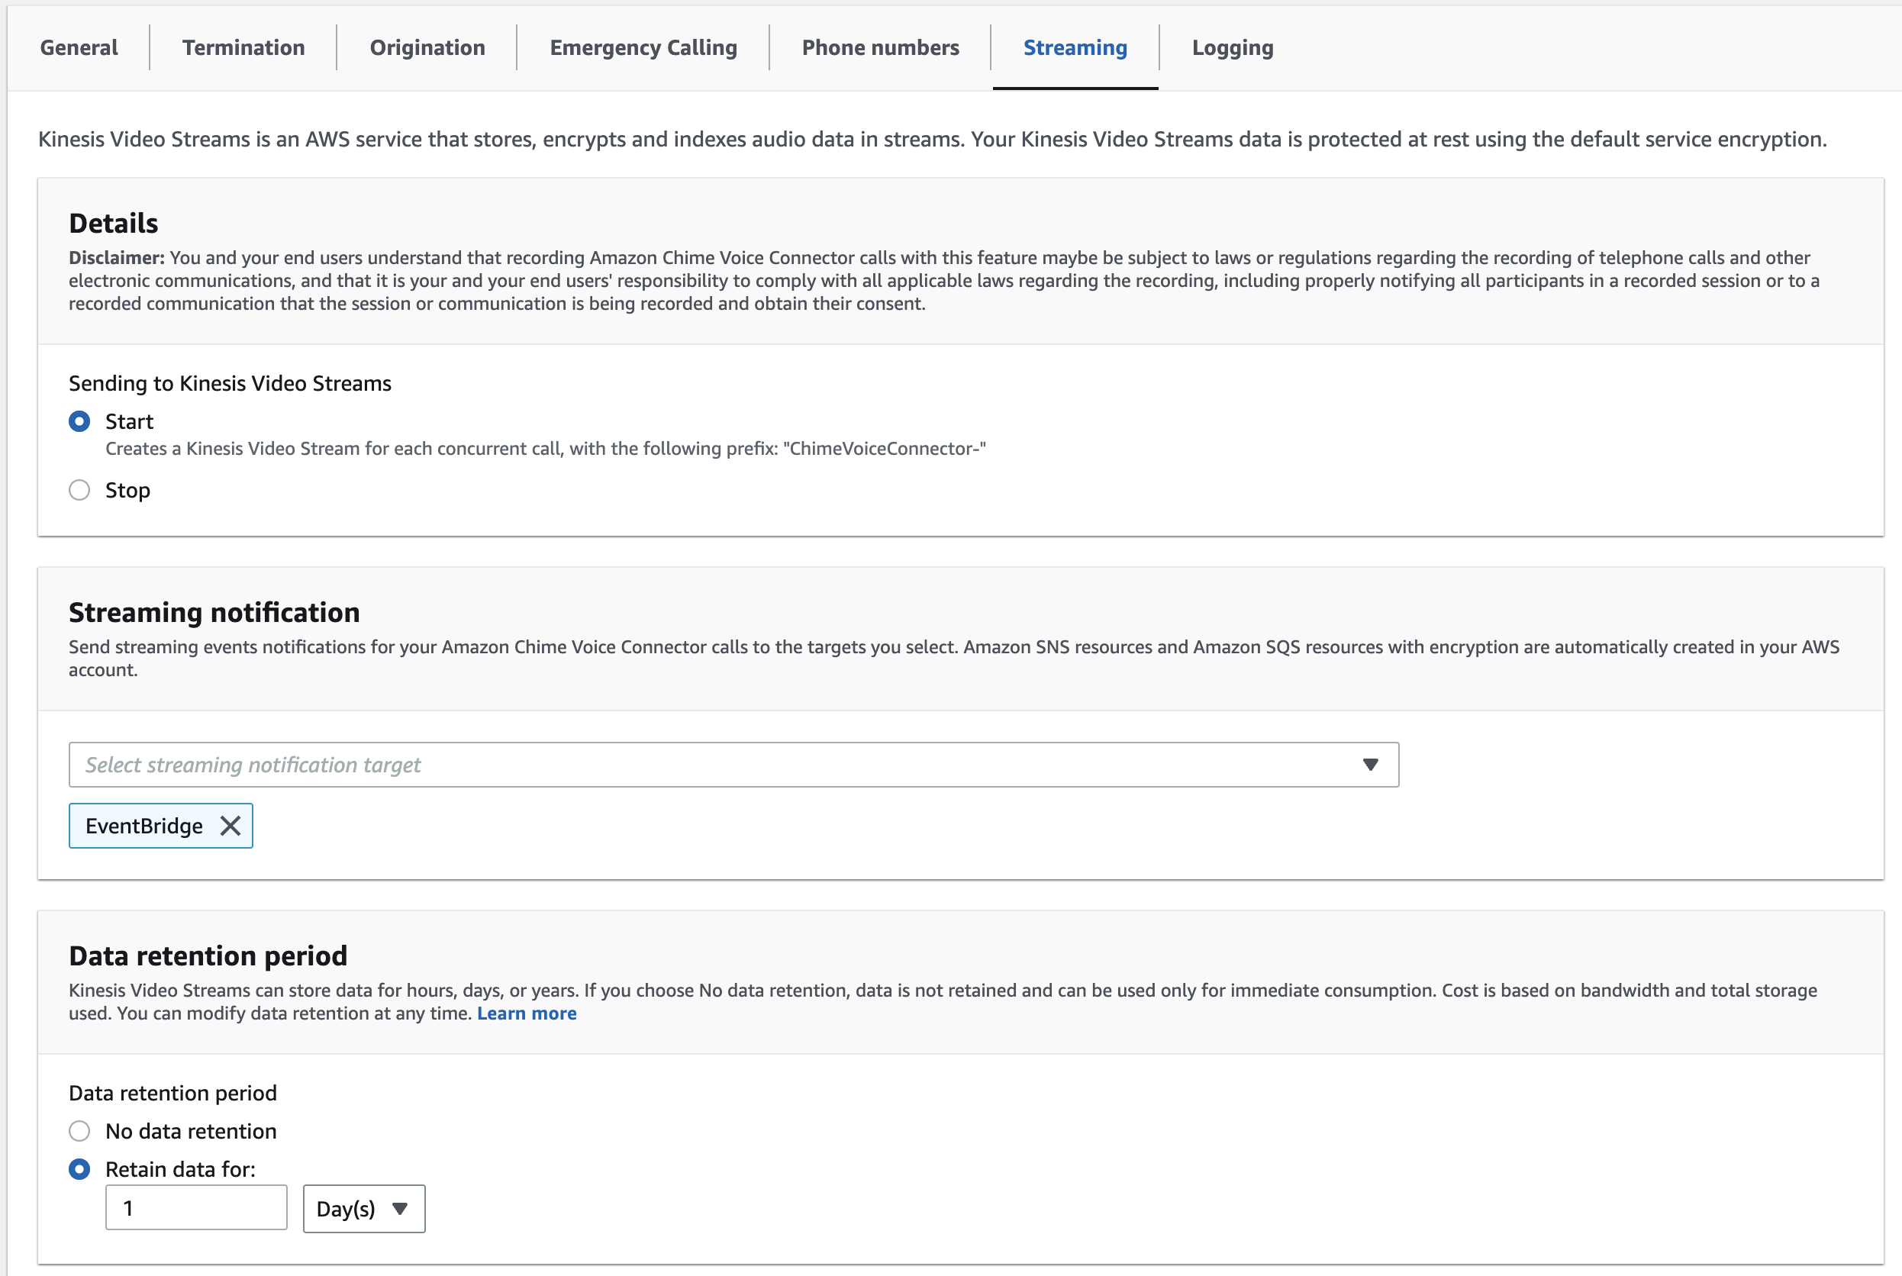Open the Day(s) unit dropdown

click(364, 1208)
